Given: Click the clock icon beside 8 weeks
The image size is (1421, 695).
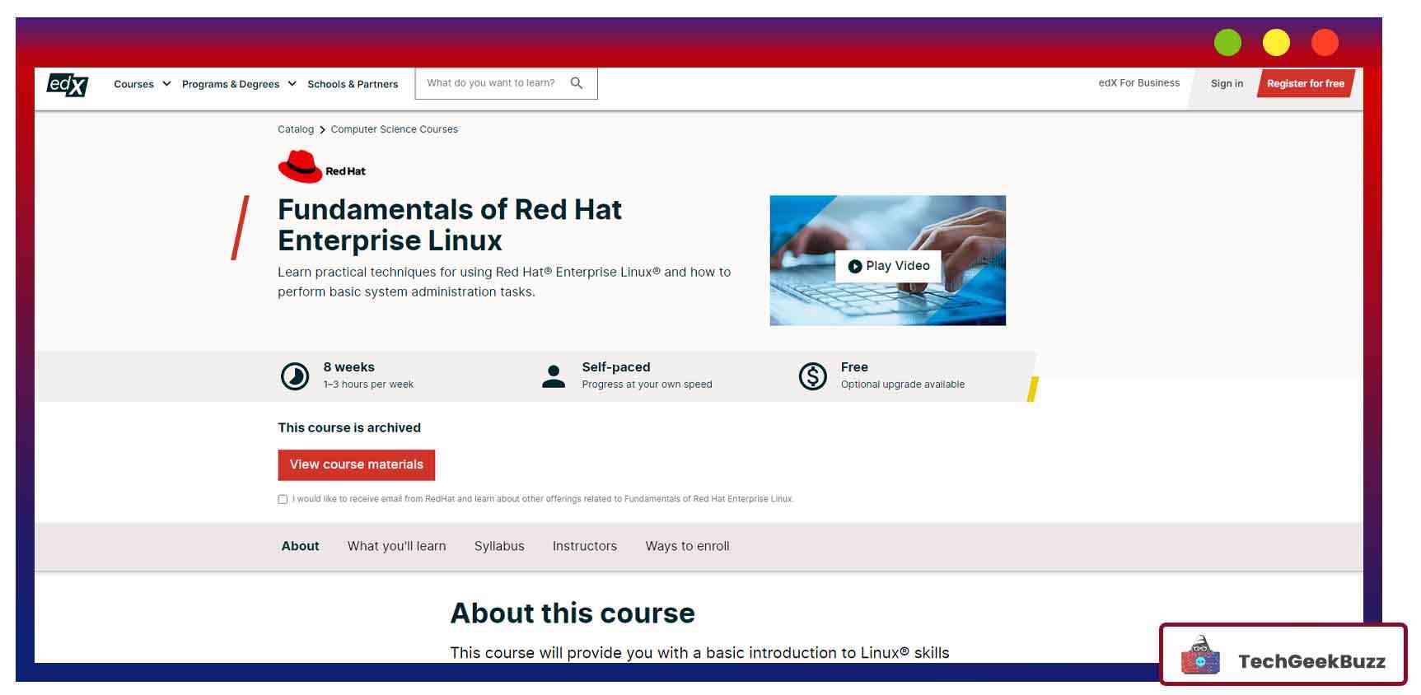Looking at the screenshot, I should pyautogui.click(x=295, y=375).
